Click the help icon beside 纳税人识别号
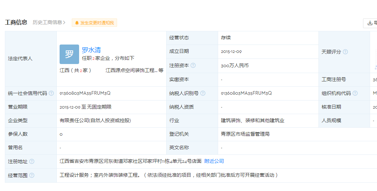 point(203,93)
